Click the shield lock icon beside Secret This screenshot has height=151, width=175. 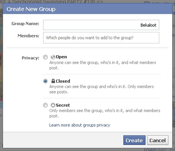tap(53, 105)
